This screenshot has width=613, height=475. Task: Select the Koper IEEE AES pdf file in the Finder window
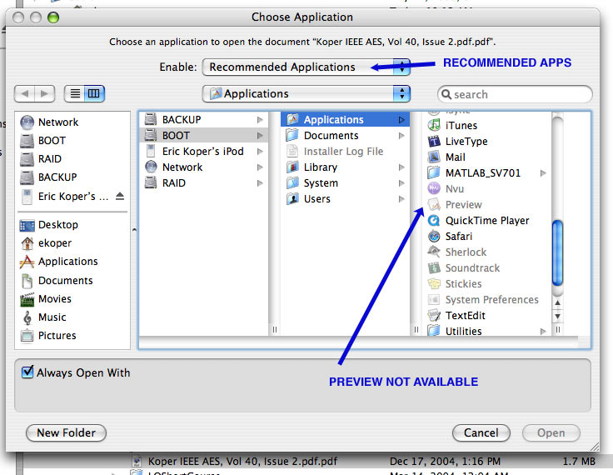coord(242,462)
